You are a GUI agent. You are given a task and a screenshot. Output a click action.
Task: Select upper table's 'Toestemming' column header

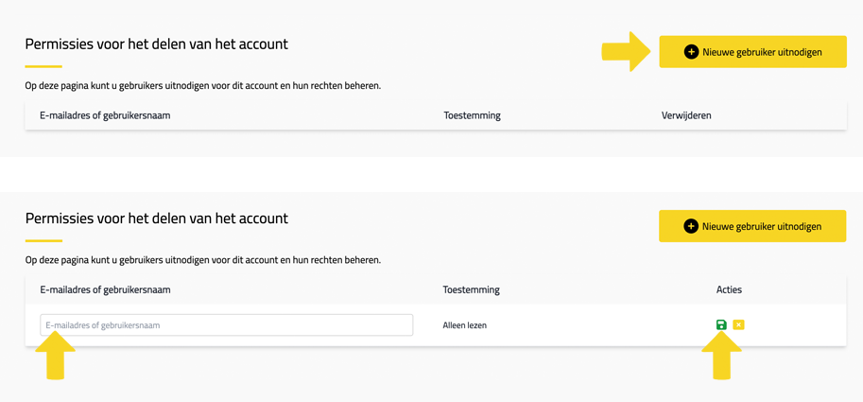(472, 115)
